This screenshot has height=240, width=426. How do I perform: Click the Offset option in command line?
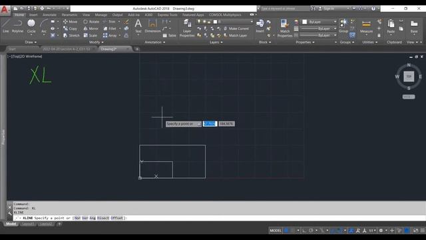click(117, 218)
